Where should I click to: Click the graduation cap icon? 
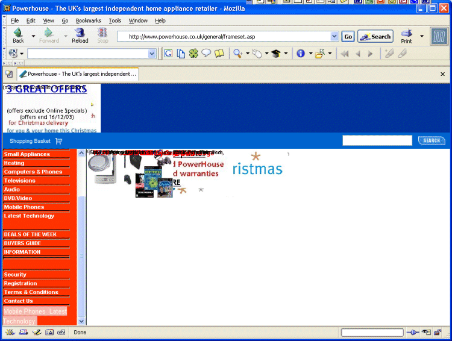[276, 54]
